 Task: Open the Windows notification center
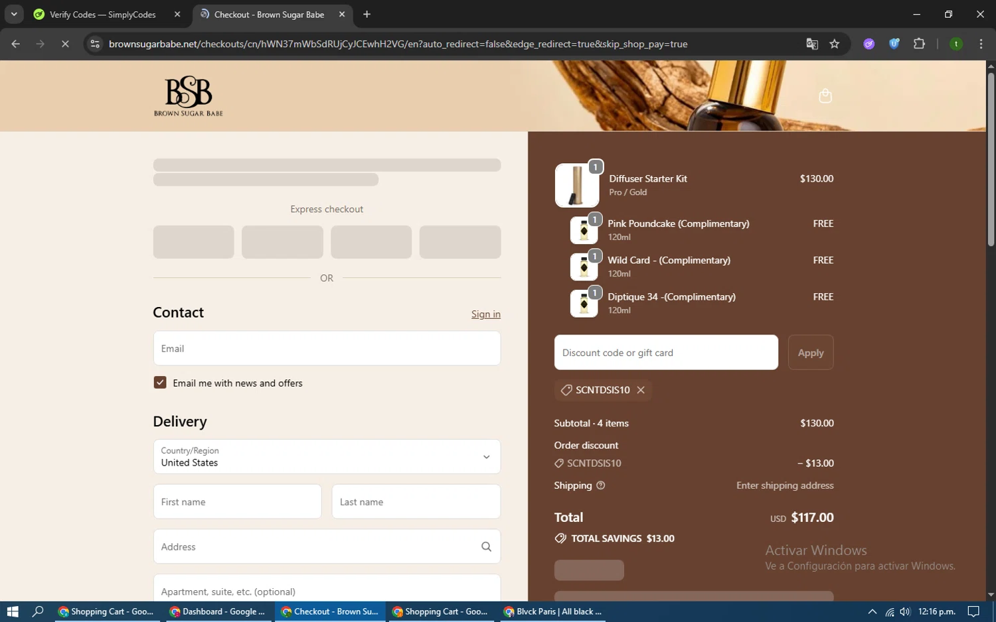[973, 611]
